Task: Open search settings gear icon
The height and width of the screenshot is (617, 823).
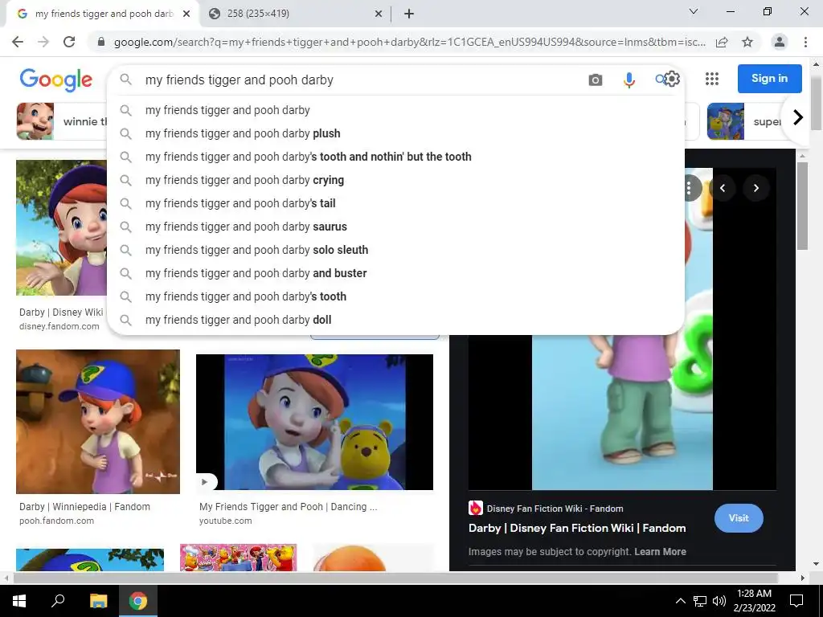Action: pyautogui.click(x=672, y=79)
